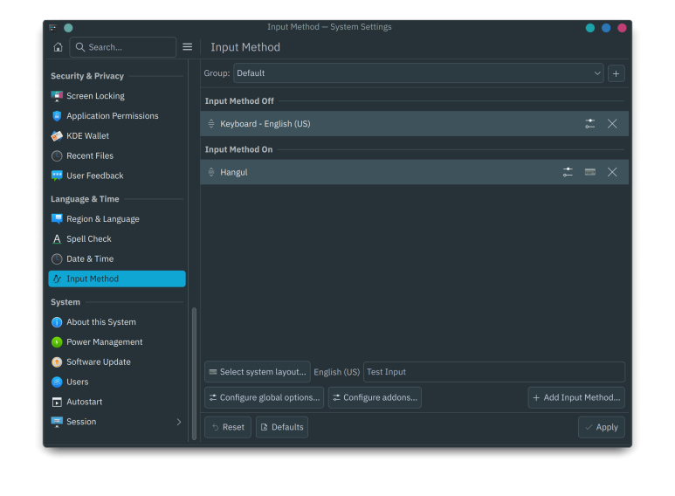
Task: Open Configure global options
Action: tap(265, 397)
